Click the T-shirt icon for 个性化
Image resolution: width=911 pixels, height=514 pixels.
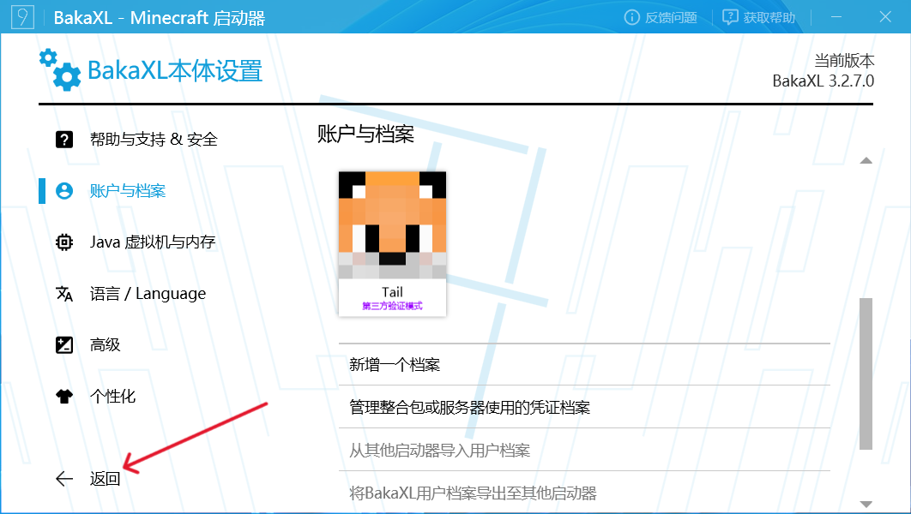64,397
